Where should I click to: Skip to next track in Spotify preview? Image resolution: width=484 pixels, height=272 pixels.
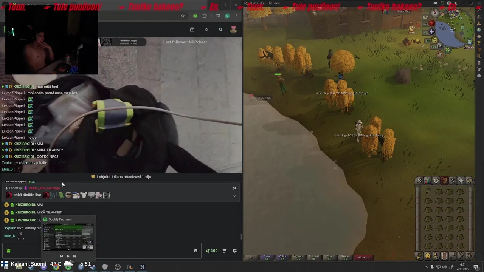[74, 256]
